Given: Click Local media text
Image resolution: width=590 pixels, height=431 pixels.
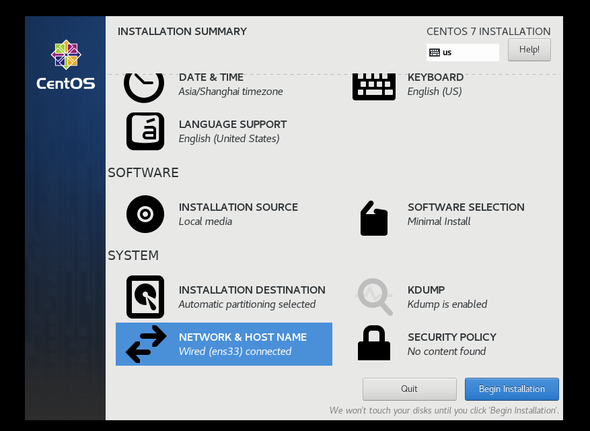Looking at the screenshot, I should click(x=205, y=222).
